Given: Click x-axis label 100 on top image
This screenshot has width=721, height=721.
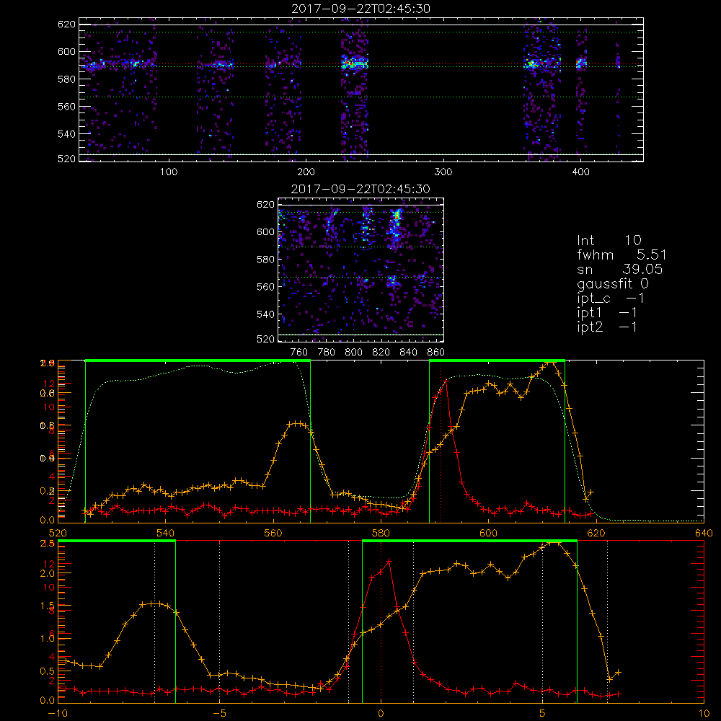Looking at the screenshot, I should click(x=169, y=172).
